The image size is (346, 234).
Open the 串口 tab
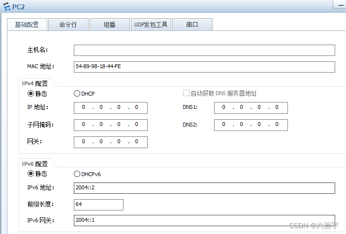[x=192, y=25]
